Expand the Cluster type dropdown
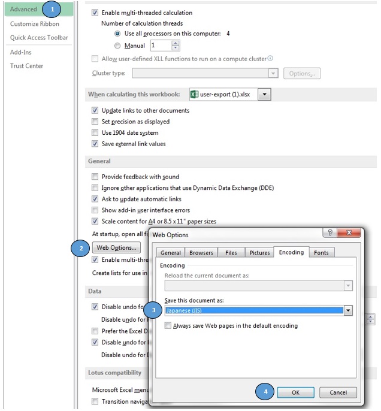This screenshot has height=411, width=381. pyautogui.click(x=273, y=73)
